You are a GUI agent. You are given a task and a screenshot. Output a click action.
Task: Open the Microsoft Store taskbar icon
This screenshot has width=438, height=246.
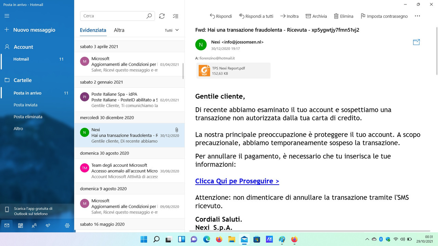click(x=257, y=240)
